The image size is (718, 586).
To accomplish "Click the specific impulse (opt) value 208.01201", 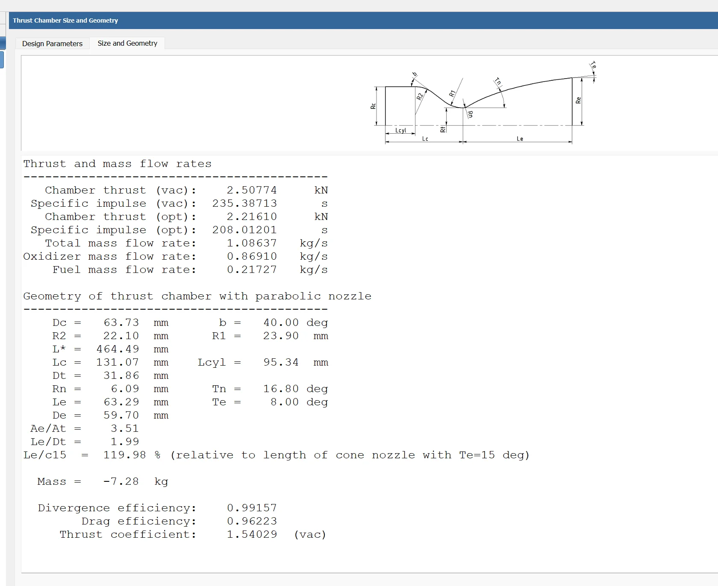I will (244, 230).
